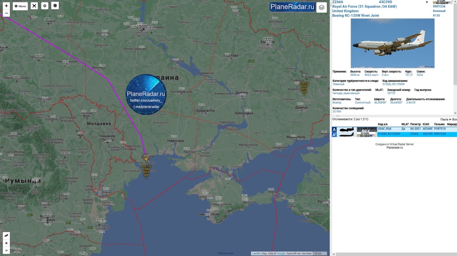457x256 pixels.
Task: Click FORTE10 callsign in the aircraft list
Action: [440, 129]
